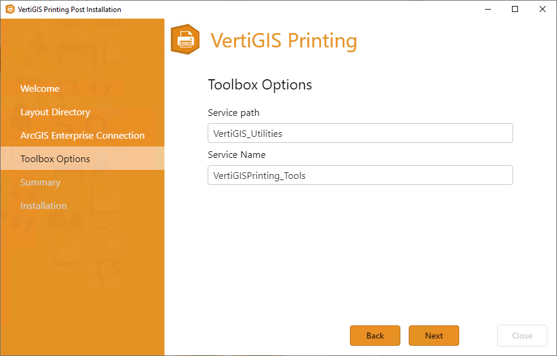Navigate to the Welcome step
The image size is (557, 356).
40,88
